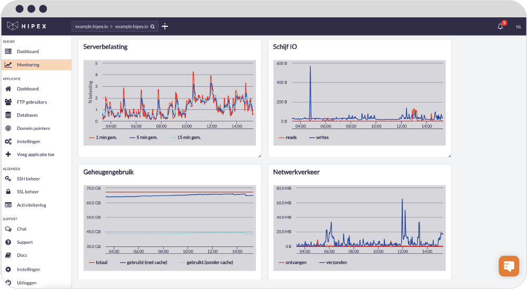This screenshot has width=527, height=289.
Task: Click the Uitloggen power icon
Action: [x=8, y=283]
